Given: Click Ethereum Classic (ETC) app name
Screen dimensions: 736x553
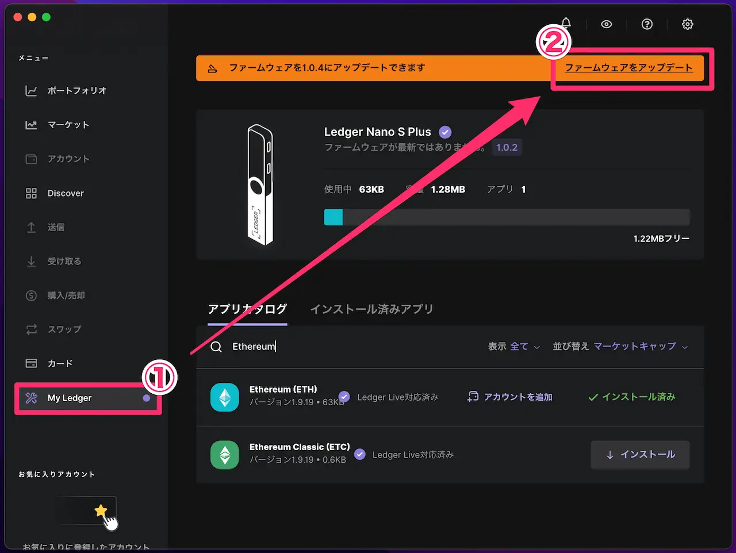Looking at the screenshot, I should pos(300,447).
